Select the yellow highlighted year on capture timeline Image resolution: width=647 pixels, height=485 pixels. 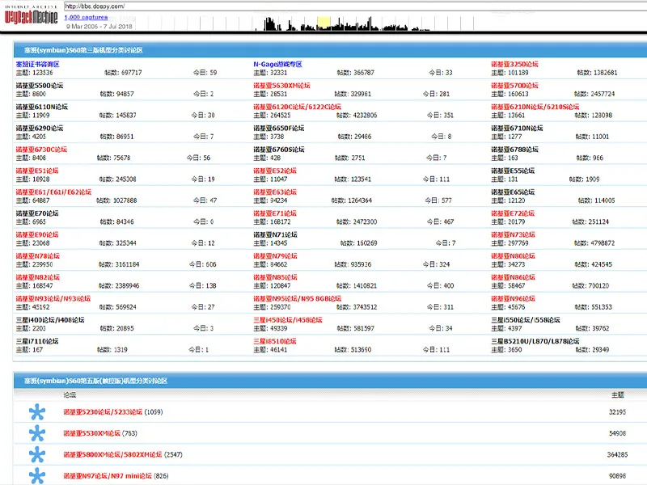(x=323, y=23)
